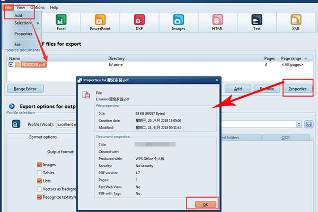Open the Help menu
The height and width of the screenshot is (212, 318).
(x=54, y=7)
